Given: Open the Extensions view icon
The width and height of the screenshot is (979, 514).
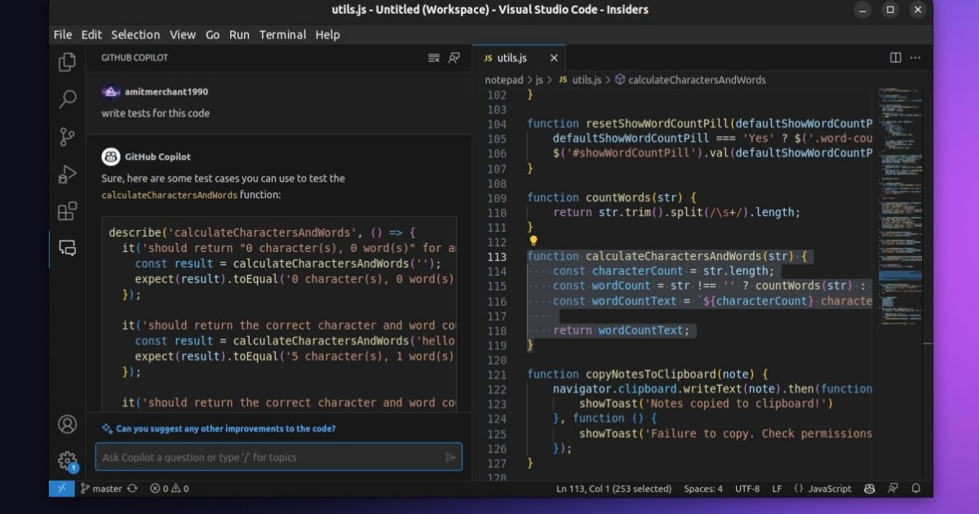Looking at the screenshot, I should [66, 211].
